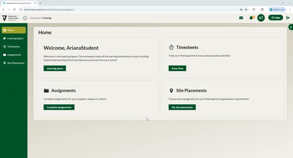
Task: Click the Classroom breadcrumb text
Action: [35, 18]
